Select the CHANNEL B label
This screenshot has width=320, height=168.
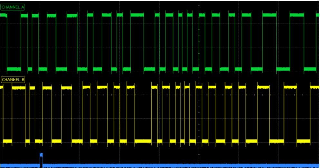13,80
